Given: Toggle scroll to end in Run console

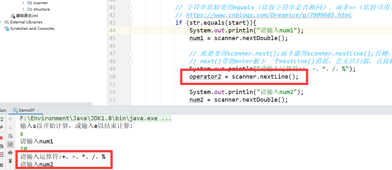Looking at the screenshot, I should (10, 144).
